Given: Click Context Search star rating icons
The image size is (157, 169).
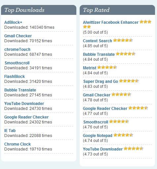Looking at the screenshot, I should (123, 40).
